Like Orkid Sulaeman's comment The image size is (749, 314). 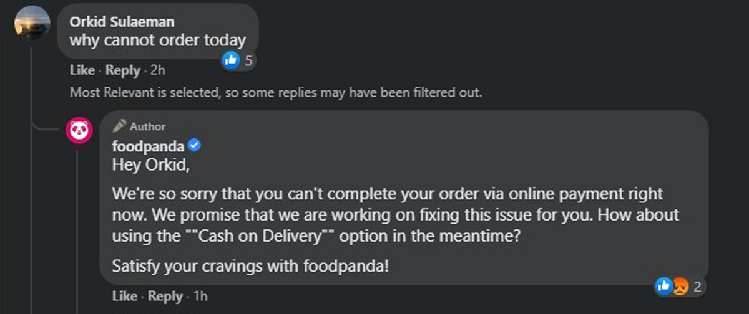point(82,70)
